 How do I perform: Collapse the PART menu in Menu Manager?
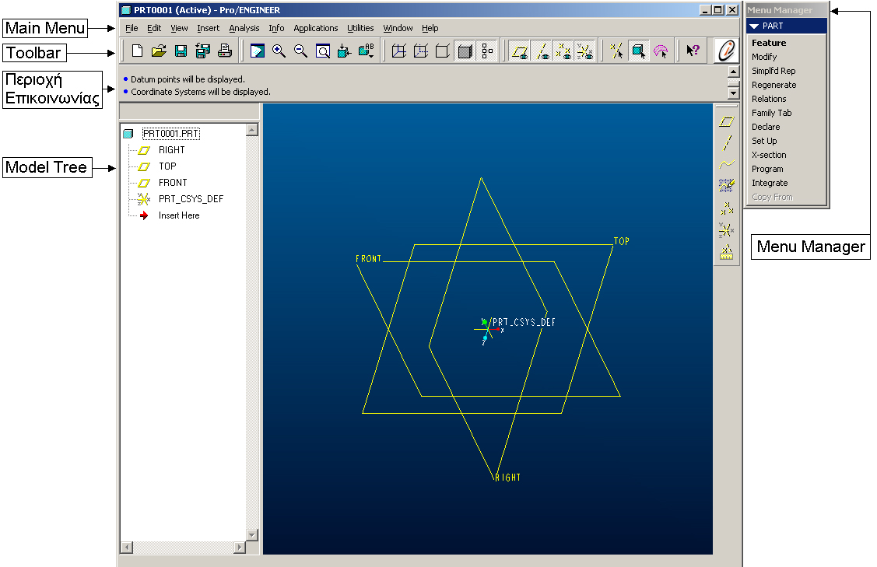click(x=754, y=26)
